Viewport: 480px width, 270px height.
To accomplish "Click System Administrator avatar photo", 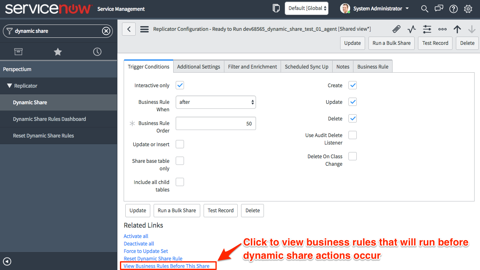I will pos(345,9).
